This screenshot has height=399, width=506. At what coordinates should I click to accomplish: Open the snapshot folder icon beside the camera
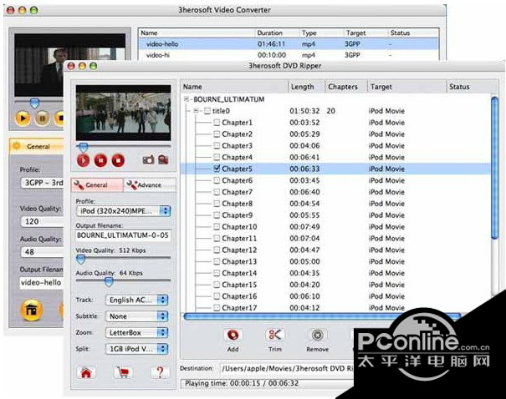pyautogui.click(x=163, y=159)
